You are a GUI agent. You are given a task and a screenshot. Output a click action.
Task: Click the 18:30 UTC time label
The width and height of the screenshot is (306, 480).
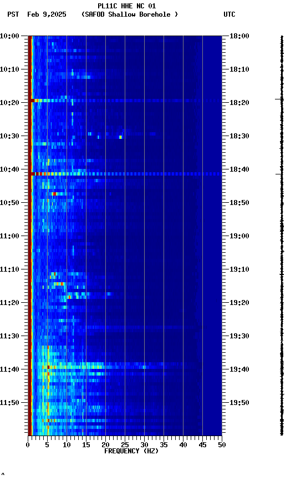[239, 136]
